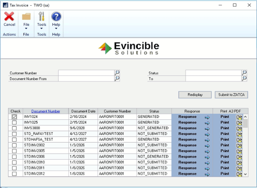257x188 pixels.
Task: Open the To field lookup magnifier
Action: click(x=244, y=78)
